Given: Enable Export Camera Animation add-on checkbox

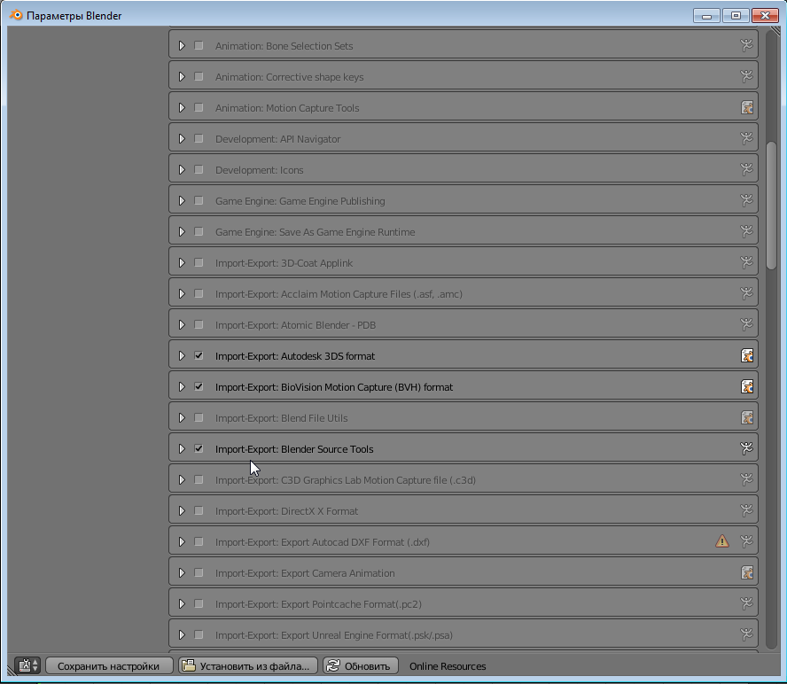Looking at the screenshot, I should pos(199,572).
